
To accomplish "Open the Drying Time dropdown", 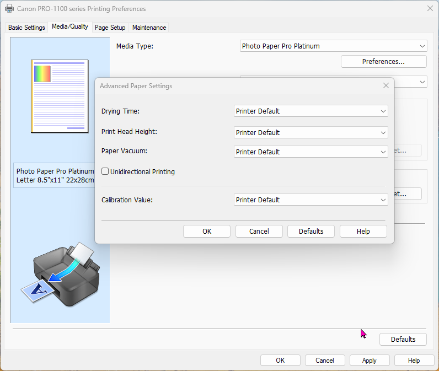I will 310,111.
